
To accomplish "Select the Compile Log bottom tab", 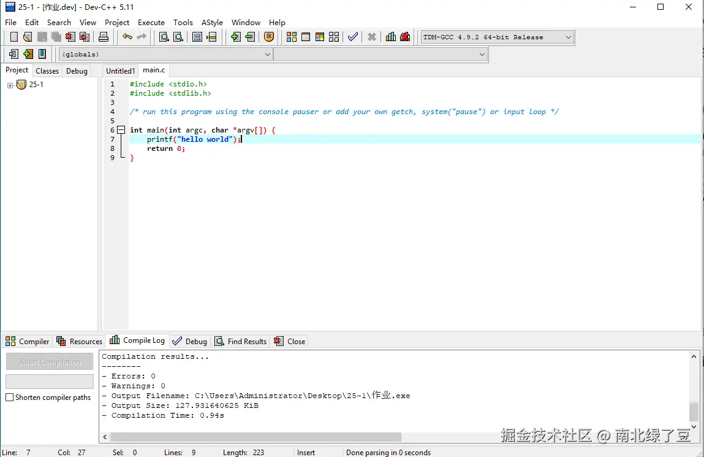I will coord(137,340).
